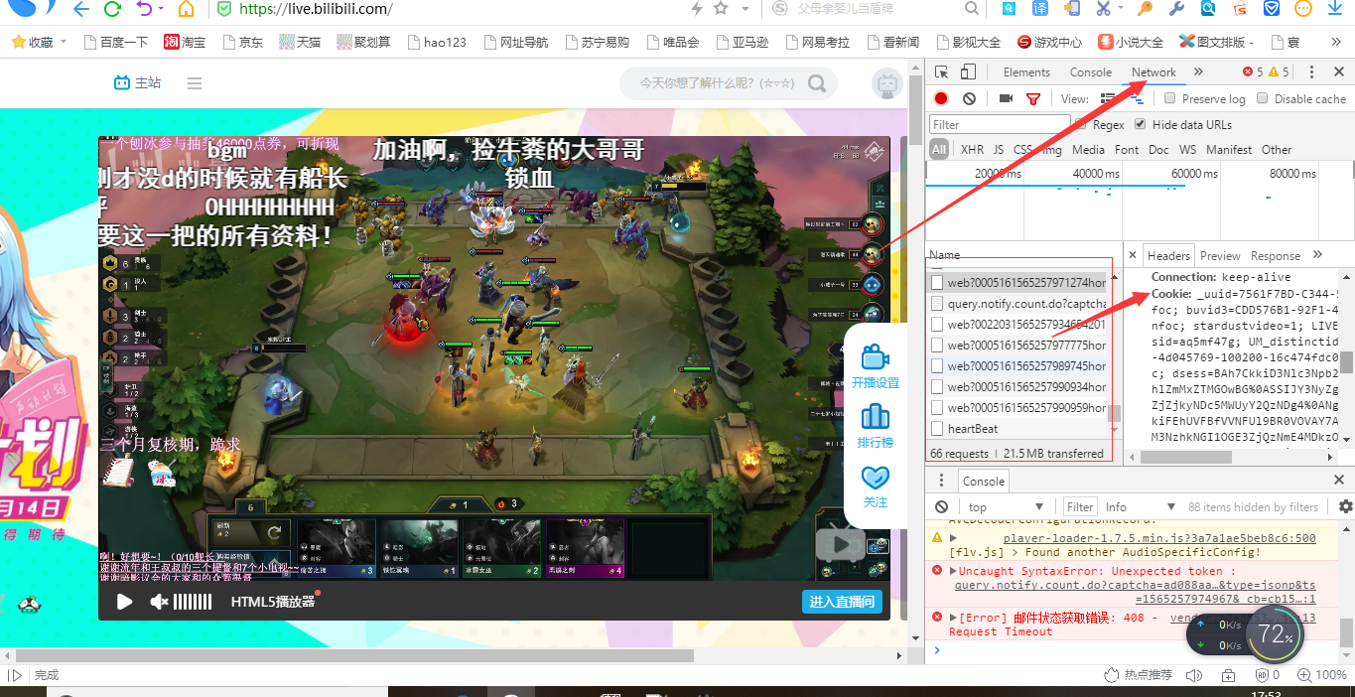Viewport: 1355px width, 697px height.
Task: Open the console context dropdown showing top
Action: pyautogui.click(x=1006, y=507)
